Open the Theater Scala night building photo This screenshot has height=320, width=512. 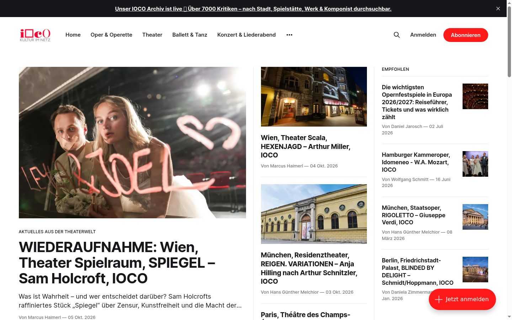314,97
